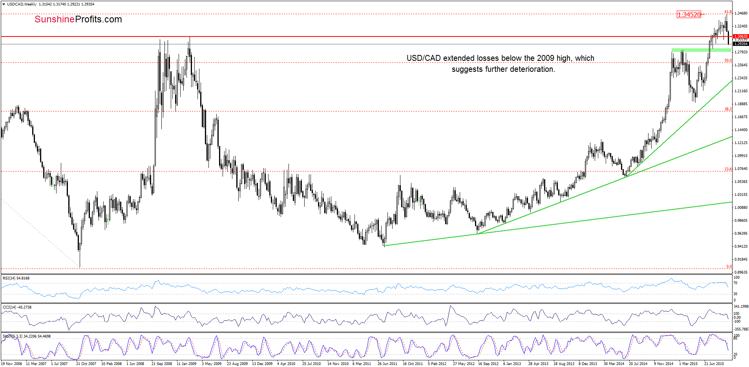Click the 61.8 Fibonacci level label
This screenshot has height=367, width=749.
pyautogui.click(x=728, y=12)
